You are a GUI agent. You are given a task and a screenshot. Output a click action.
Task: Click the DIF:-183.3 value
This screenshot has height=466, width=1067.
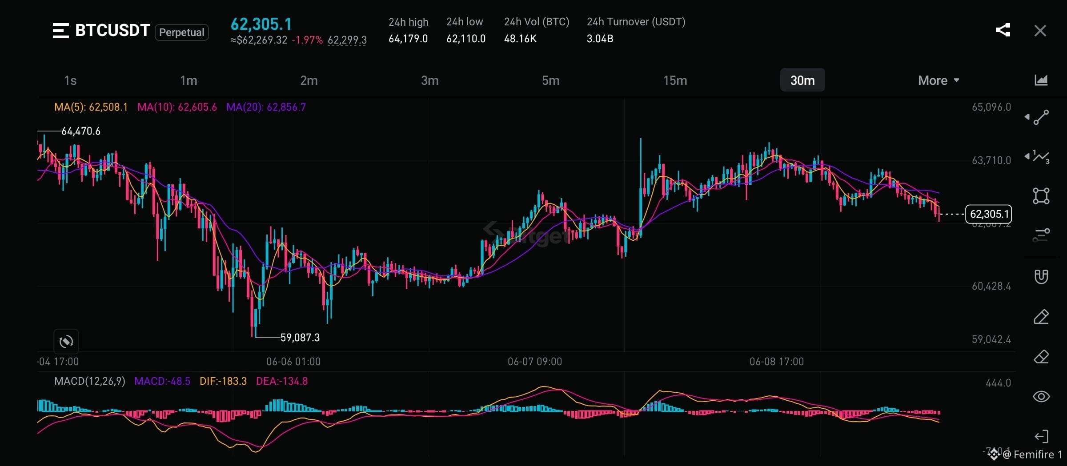point(223,381)
